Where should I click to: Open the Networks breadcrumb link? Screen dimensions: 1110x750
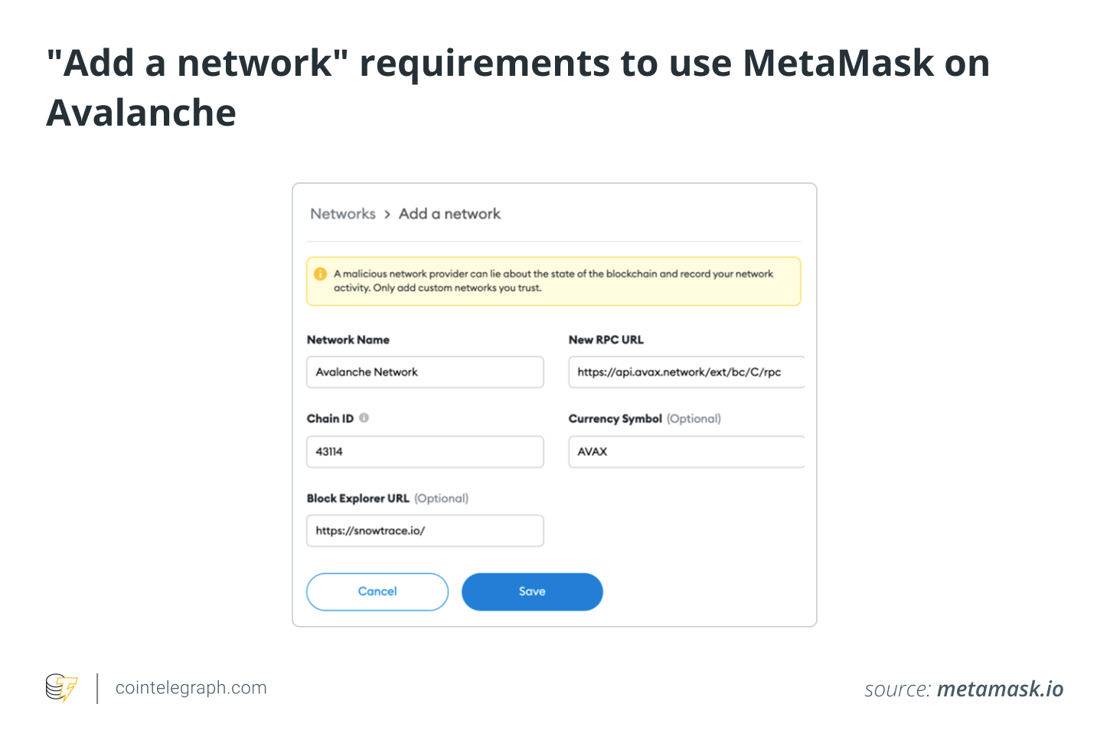342,214
